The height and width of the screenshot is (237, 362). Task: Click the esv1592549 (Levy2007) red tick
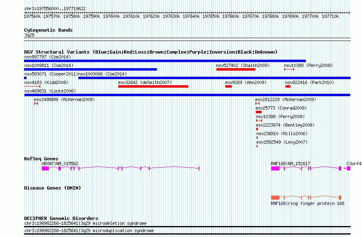click(257, 146)
